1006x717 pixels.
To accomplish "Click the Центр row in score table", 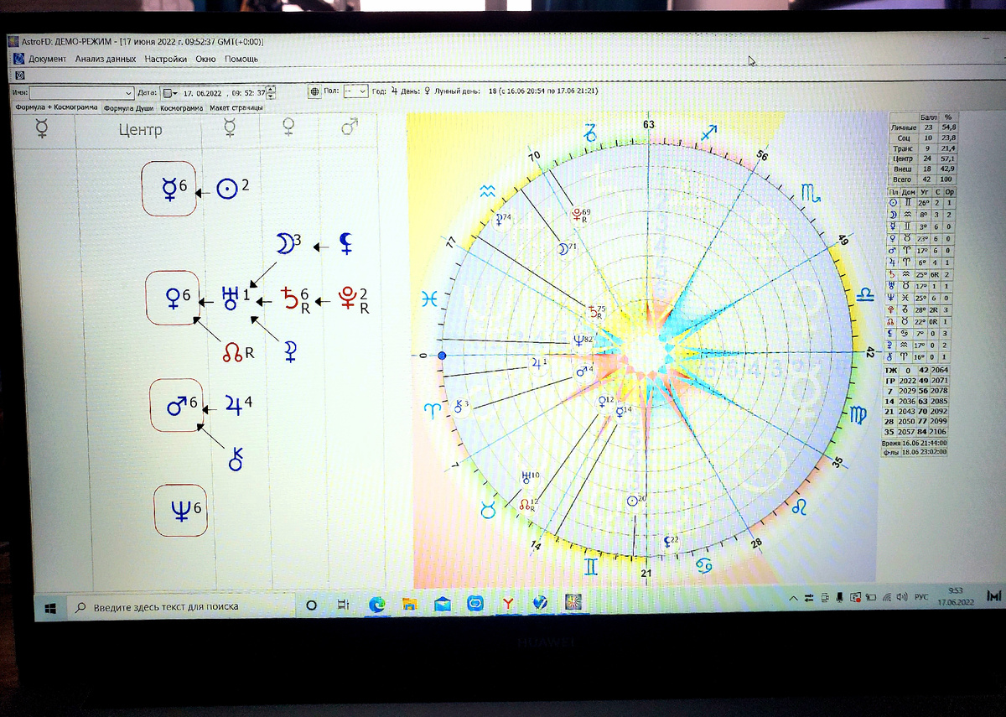I will pyautogui.click(x=922, y=158).
